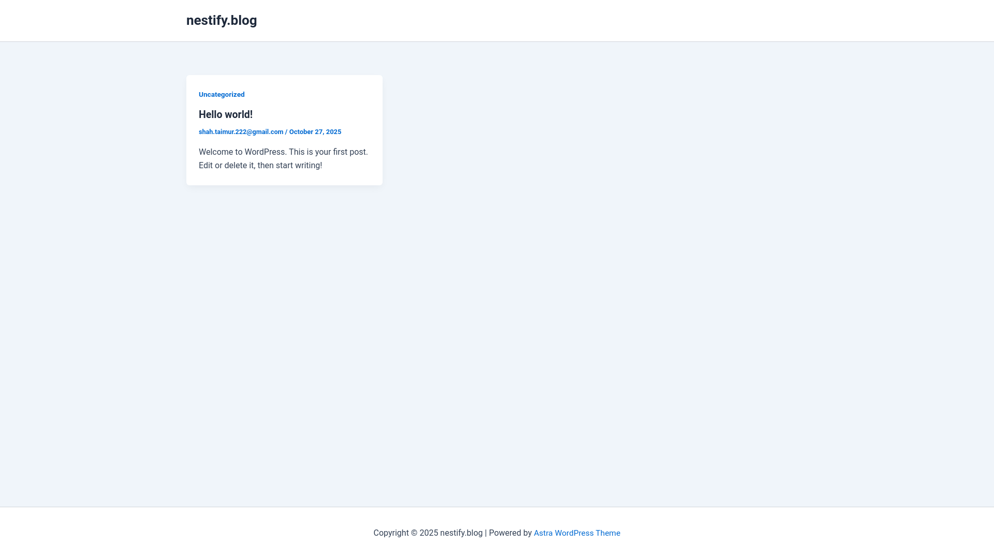Open the Uncategorized category link

coord(221,94)
